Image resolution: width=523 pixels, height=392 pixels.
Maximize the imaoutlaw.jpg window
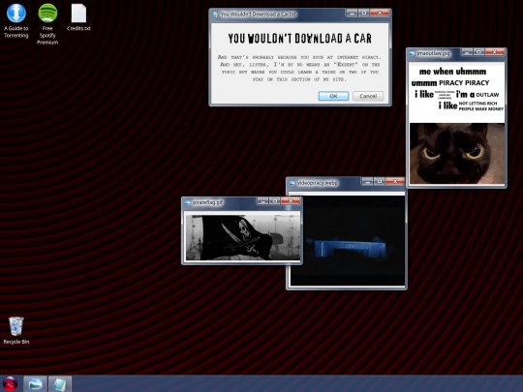coord(479,52)
